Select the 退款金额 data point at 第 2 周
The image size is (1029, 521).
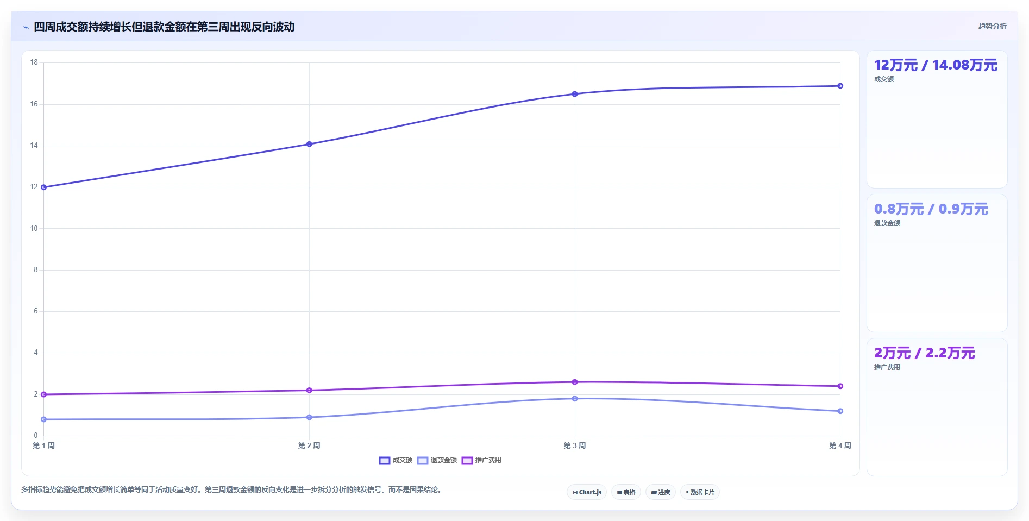(309, 417)
